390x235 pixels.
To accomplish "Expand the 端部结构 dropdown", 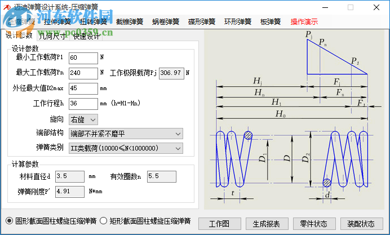I will 126,134.
